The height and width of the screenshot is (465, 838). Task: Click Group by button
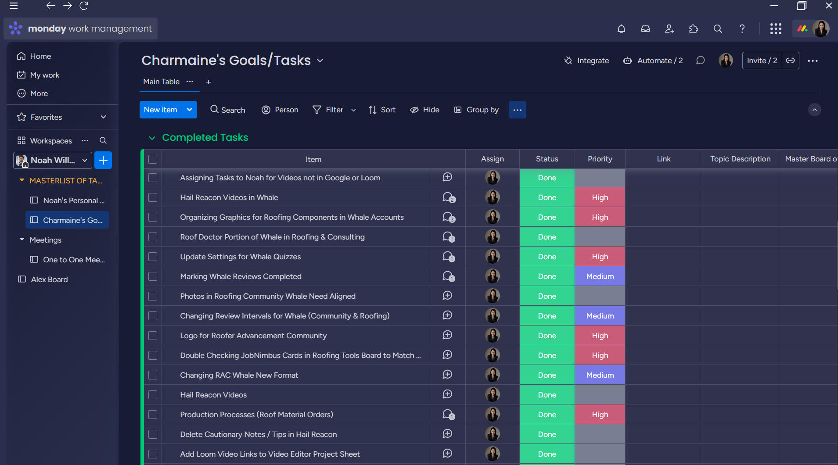(476, 110)
